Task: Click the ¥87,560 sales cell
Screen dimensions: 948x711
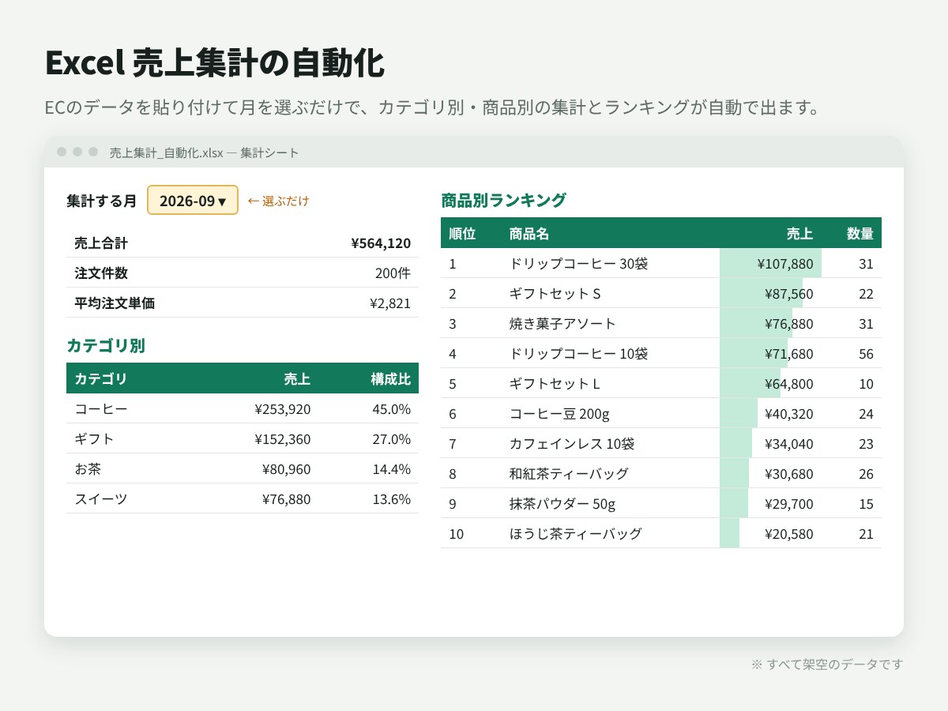Action: point(771,293)
